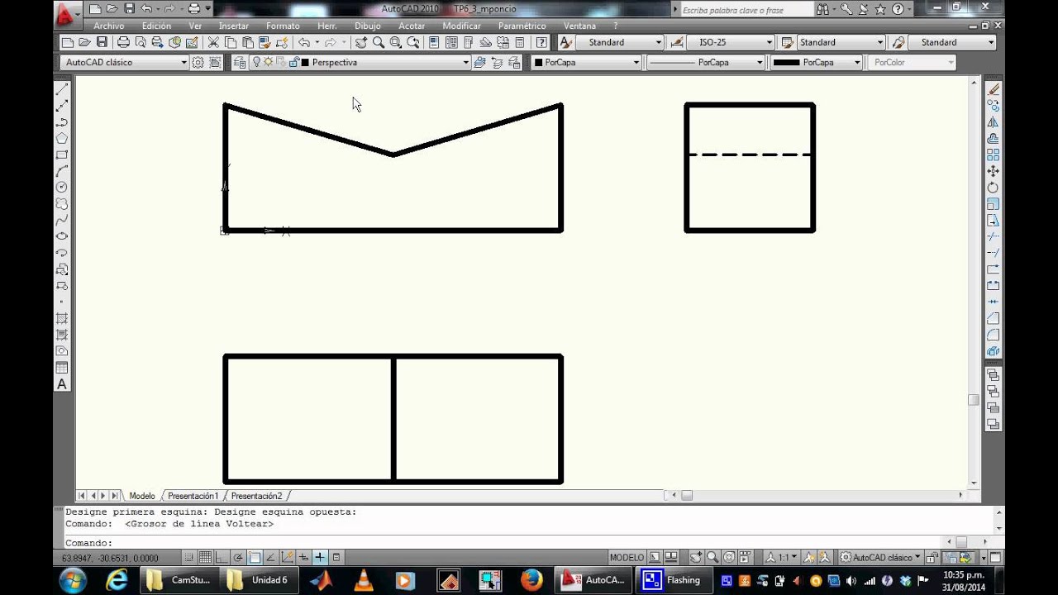Open the Standard text style dropdown
The image size is (1058, 595).
pyautogui.click(x=619, y=42)
